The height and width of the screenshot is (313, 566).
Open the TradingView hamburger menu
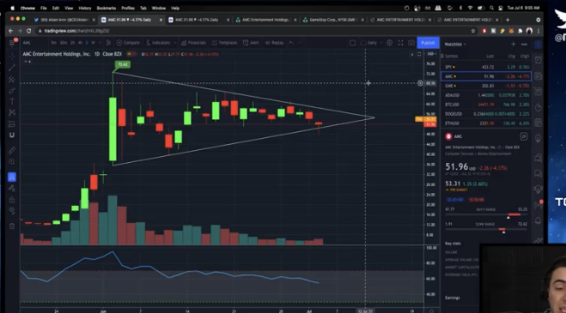pyautogui.click(x=12, y=43)
